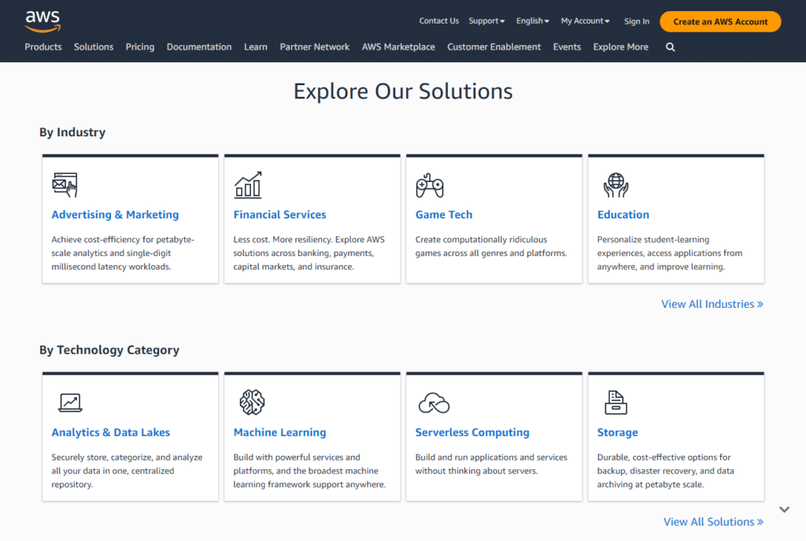The image size is (806, 541).
Task: Select Customer Enablement in navigation
Action: (494, 46)
